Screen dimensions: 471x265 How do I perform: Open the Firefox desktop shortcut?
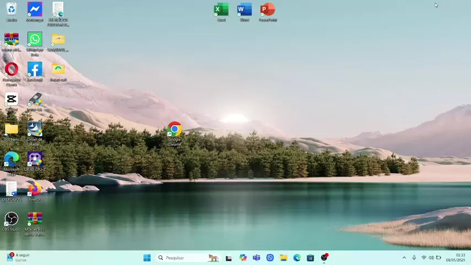(x=35, y=189)
